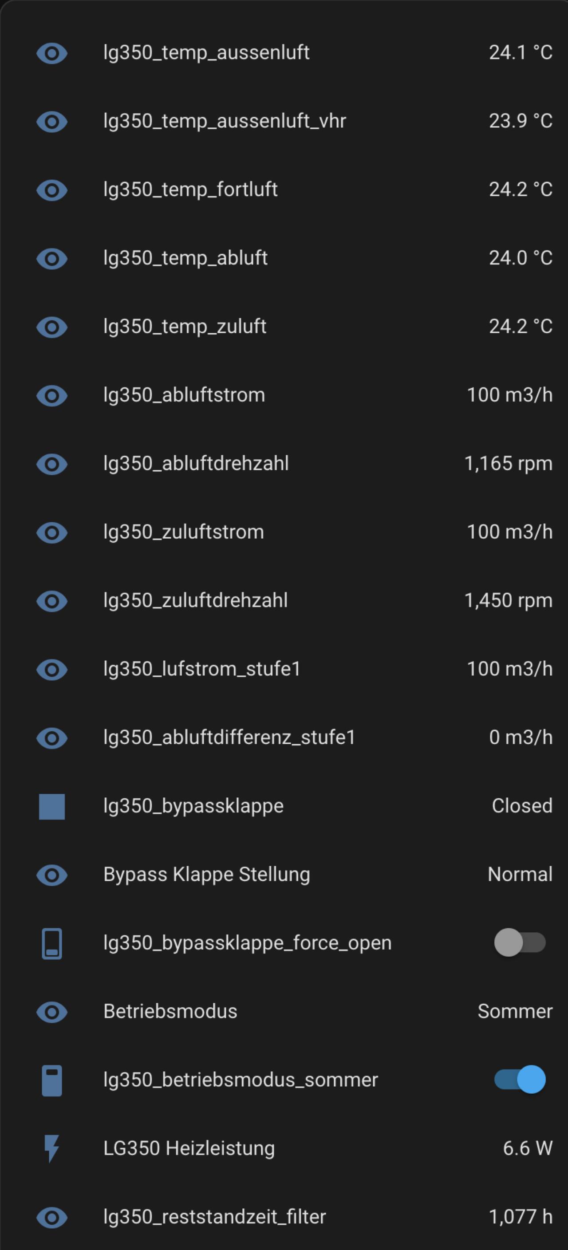This screenshot has width=568, height=1250.
Task: Click the eye icon next to Betriebsmodus
Action: pos(52,1012)
